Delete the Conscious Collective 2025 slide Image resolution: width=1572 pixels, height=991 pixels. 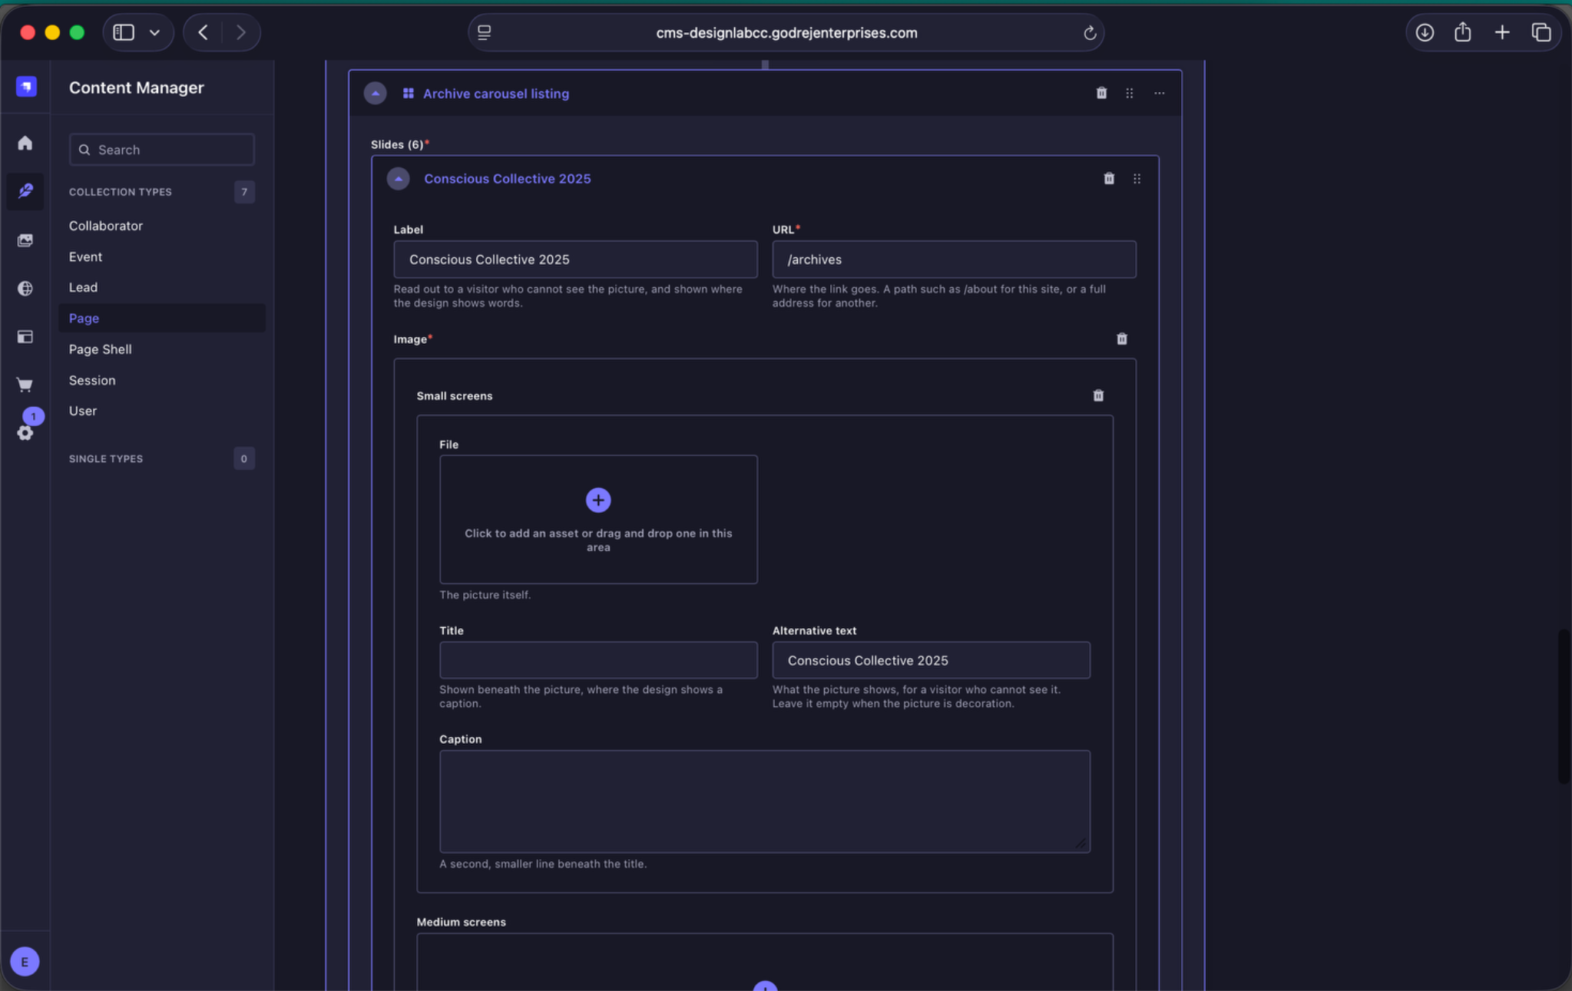[1109, 178]
